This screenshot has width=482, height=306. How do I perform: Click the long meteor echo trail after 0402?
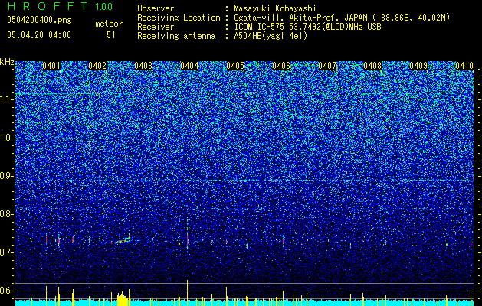[x=123, y=240]
